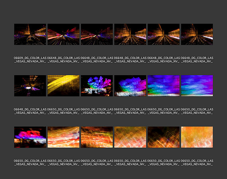Select blurred blue-magenta lights with white base
The image size is (227, 179).
pyautogui.click(x=130, y=86)
